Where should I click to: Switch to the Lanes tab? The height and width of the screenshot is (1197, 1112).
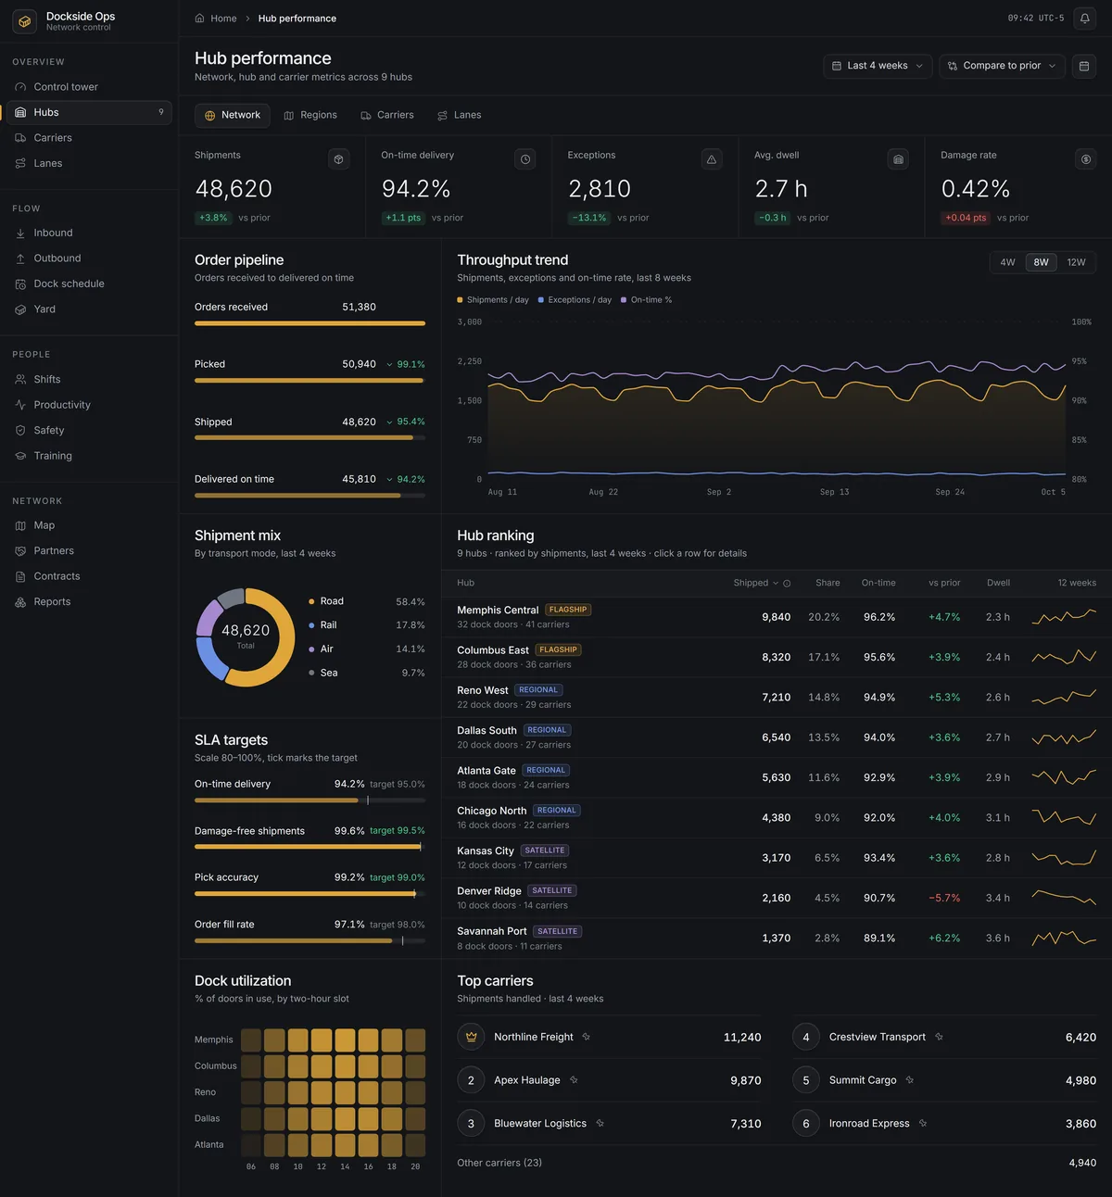(x=460, y=115)
